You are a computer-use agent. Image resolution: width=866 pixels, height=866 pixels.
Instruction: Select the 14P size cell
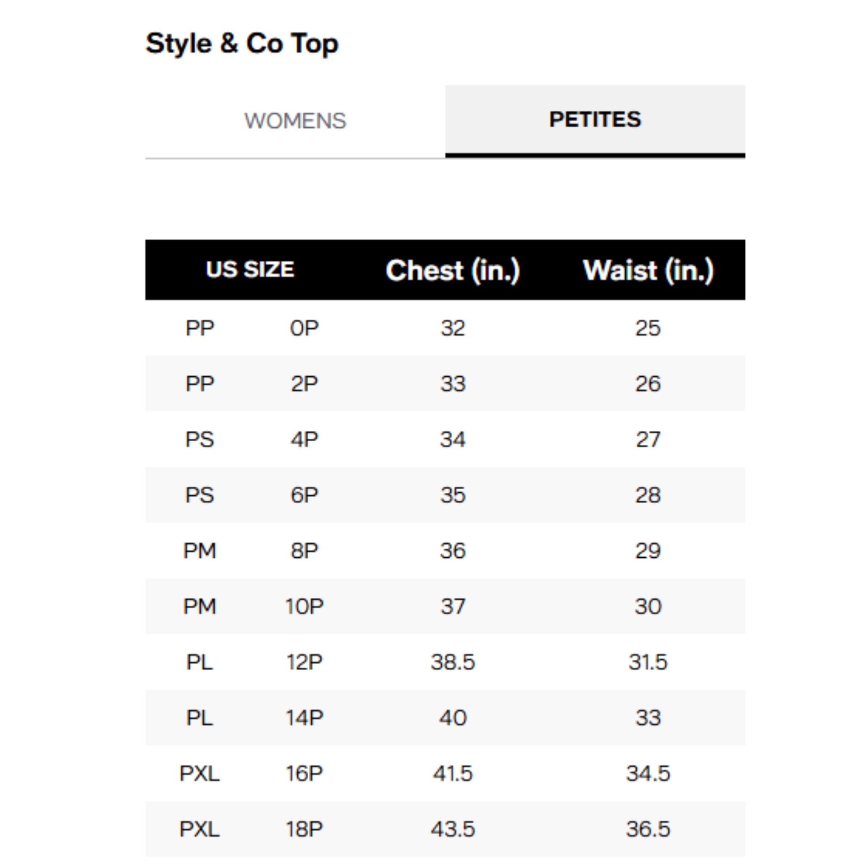click(304, 717)
